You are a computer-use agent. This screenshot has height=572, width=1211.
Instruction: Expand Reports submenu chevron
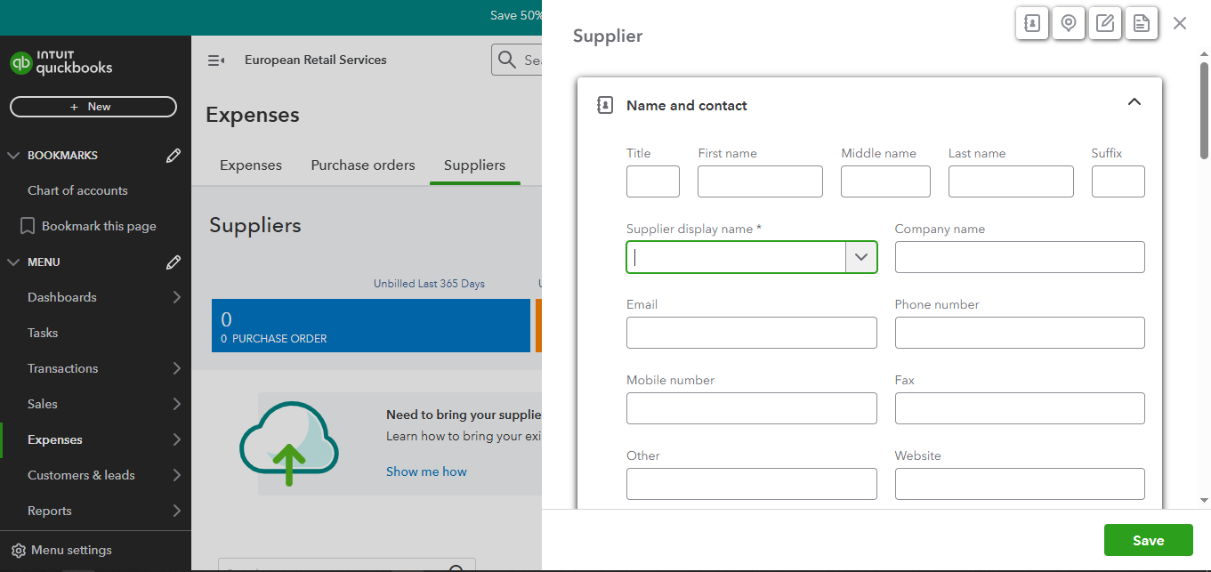click(x=176, y=511)
